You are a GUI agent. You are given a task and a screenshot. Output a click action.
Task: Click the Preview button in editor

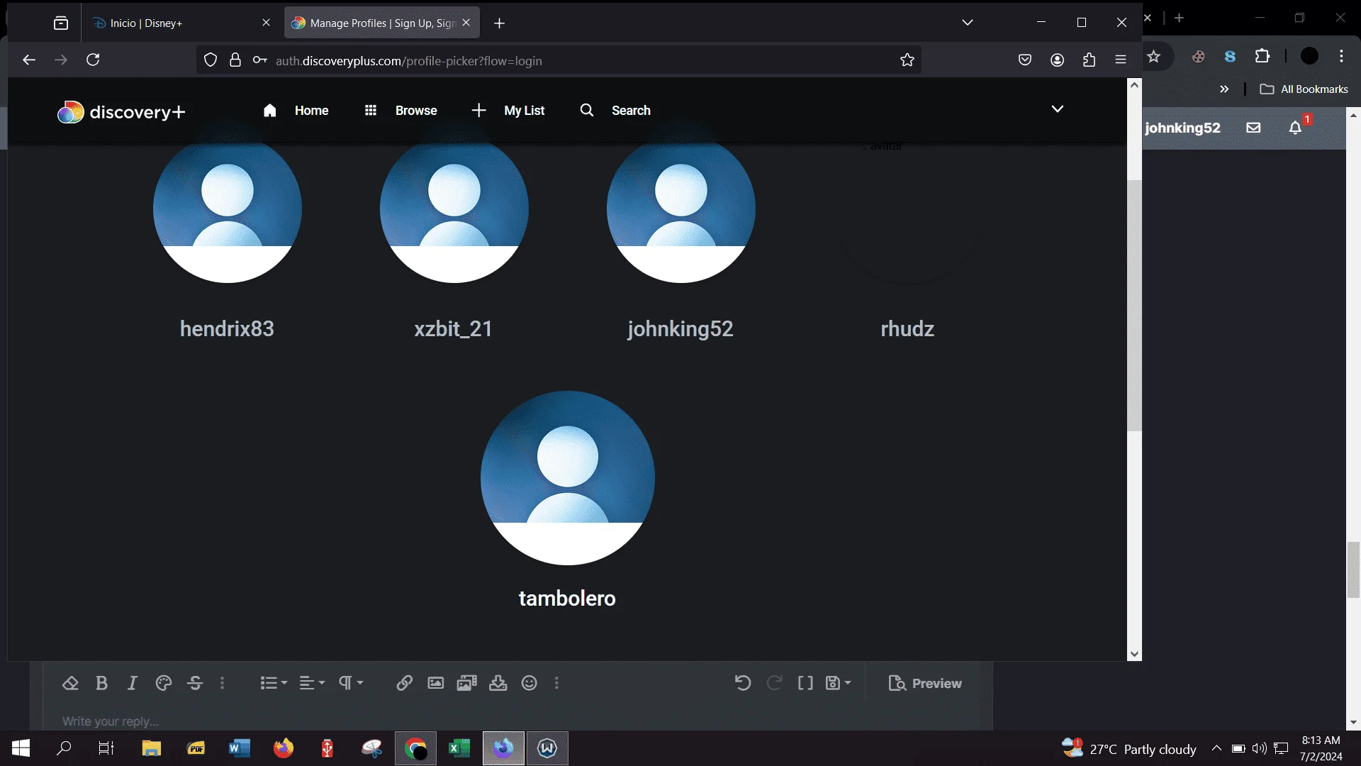point(926,683)
